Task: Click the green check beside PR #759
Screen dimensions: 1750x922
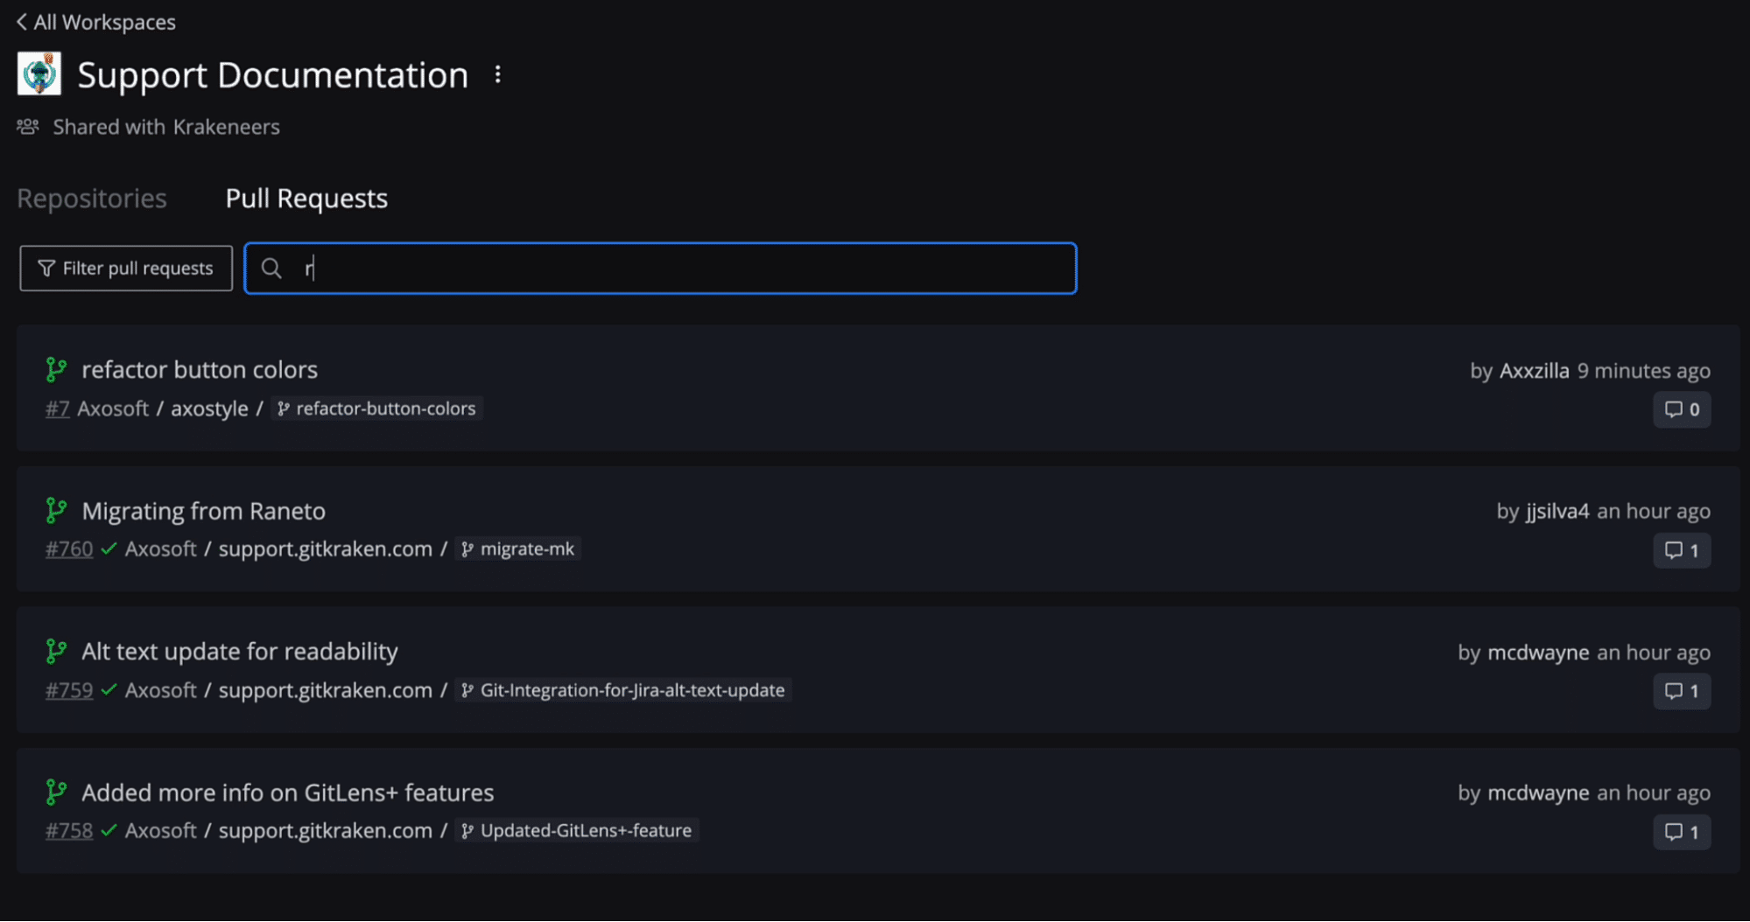Action: 109,690
